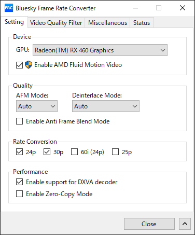Viewport: 195px width, 235px height.
Task: Click the collapse chevron button next to Close
Action: pos(185,224)
